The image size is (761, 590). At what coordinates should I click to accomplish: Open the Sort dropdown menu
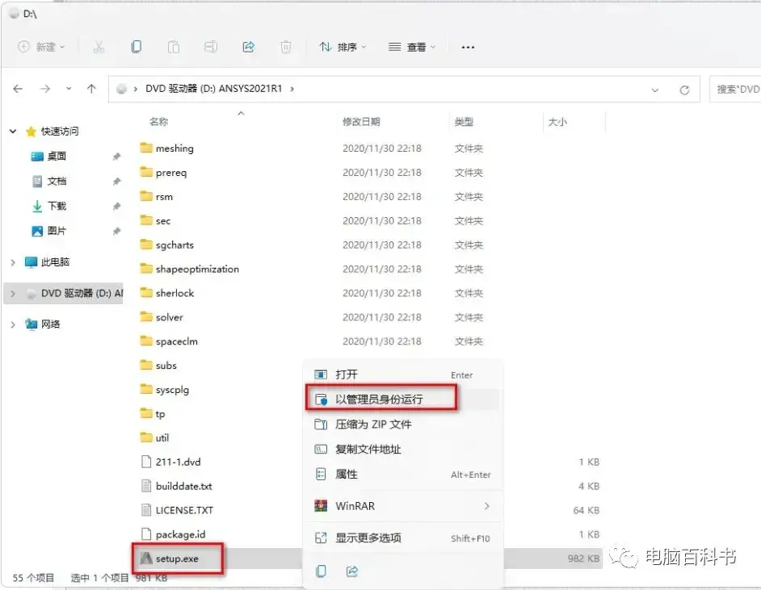click(x=343, y=47)
